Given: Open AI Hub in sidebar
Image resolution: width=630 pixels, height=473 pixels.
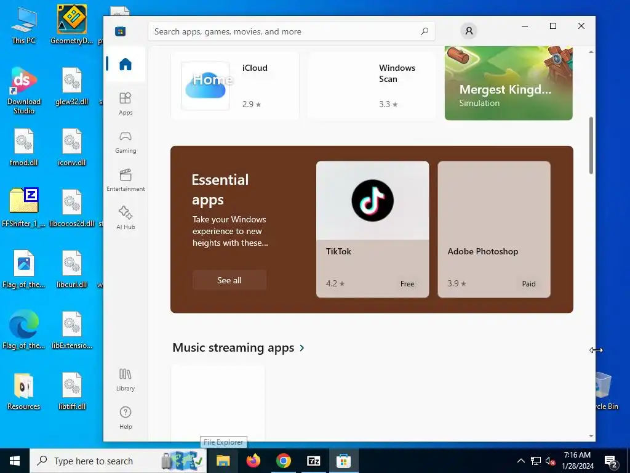Looking at the screenshot, I should tap(126, 218).
